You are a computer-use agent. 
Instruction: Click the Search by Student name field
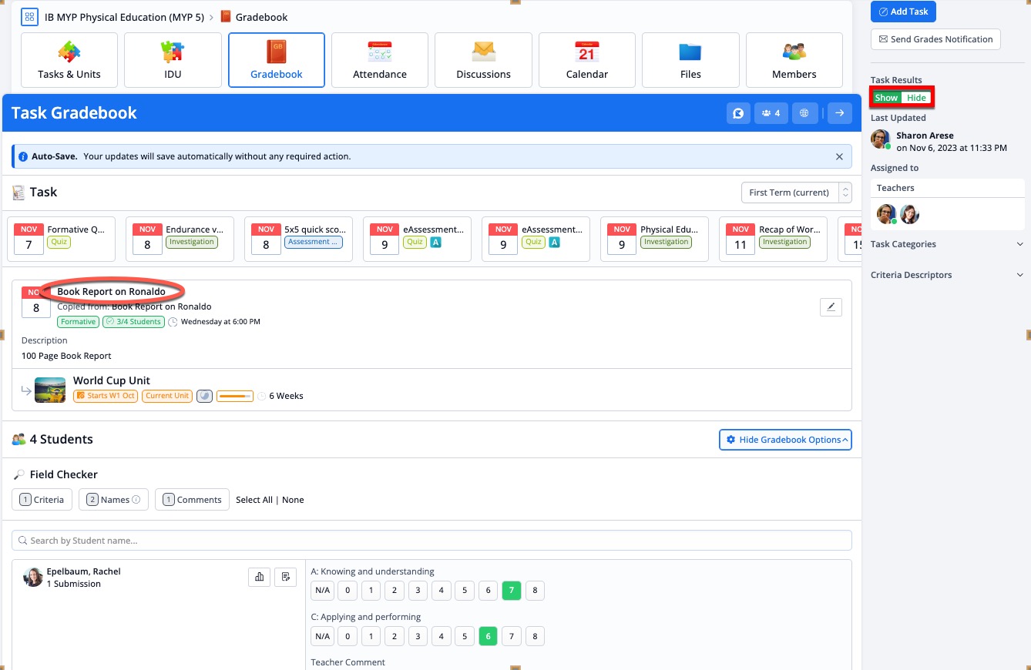tap(432, 541)
